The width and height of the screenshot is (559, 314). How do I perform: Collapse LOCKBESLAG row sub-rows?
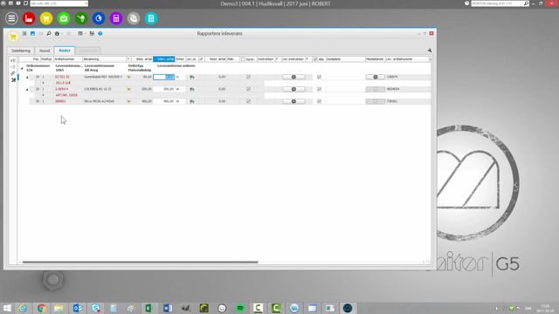(27, 89)
